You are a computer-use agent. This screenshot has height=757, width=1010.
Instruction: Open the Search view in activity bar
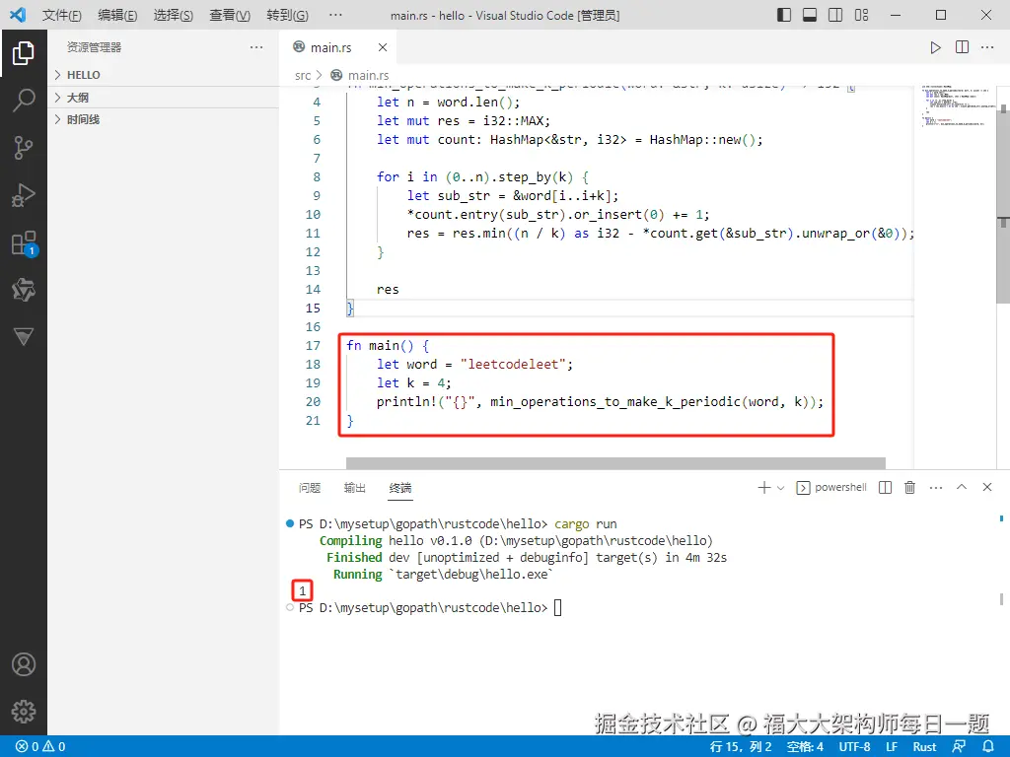click(x=24, y=101)
